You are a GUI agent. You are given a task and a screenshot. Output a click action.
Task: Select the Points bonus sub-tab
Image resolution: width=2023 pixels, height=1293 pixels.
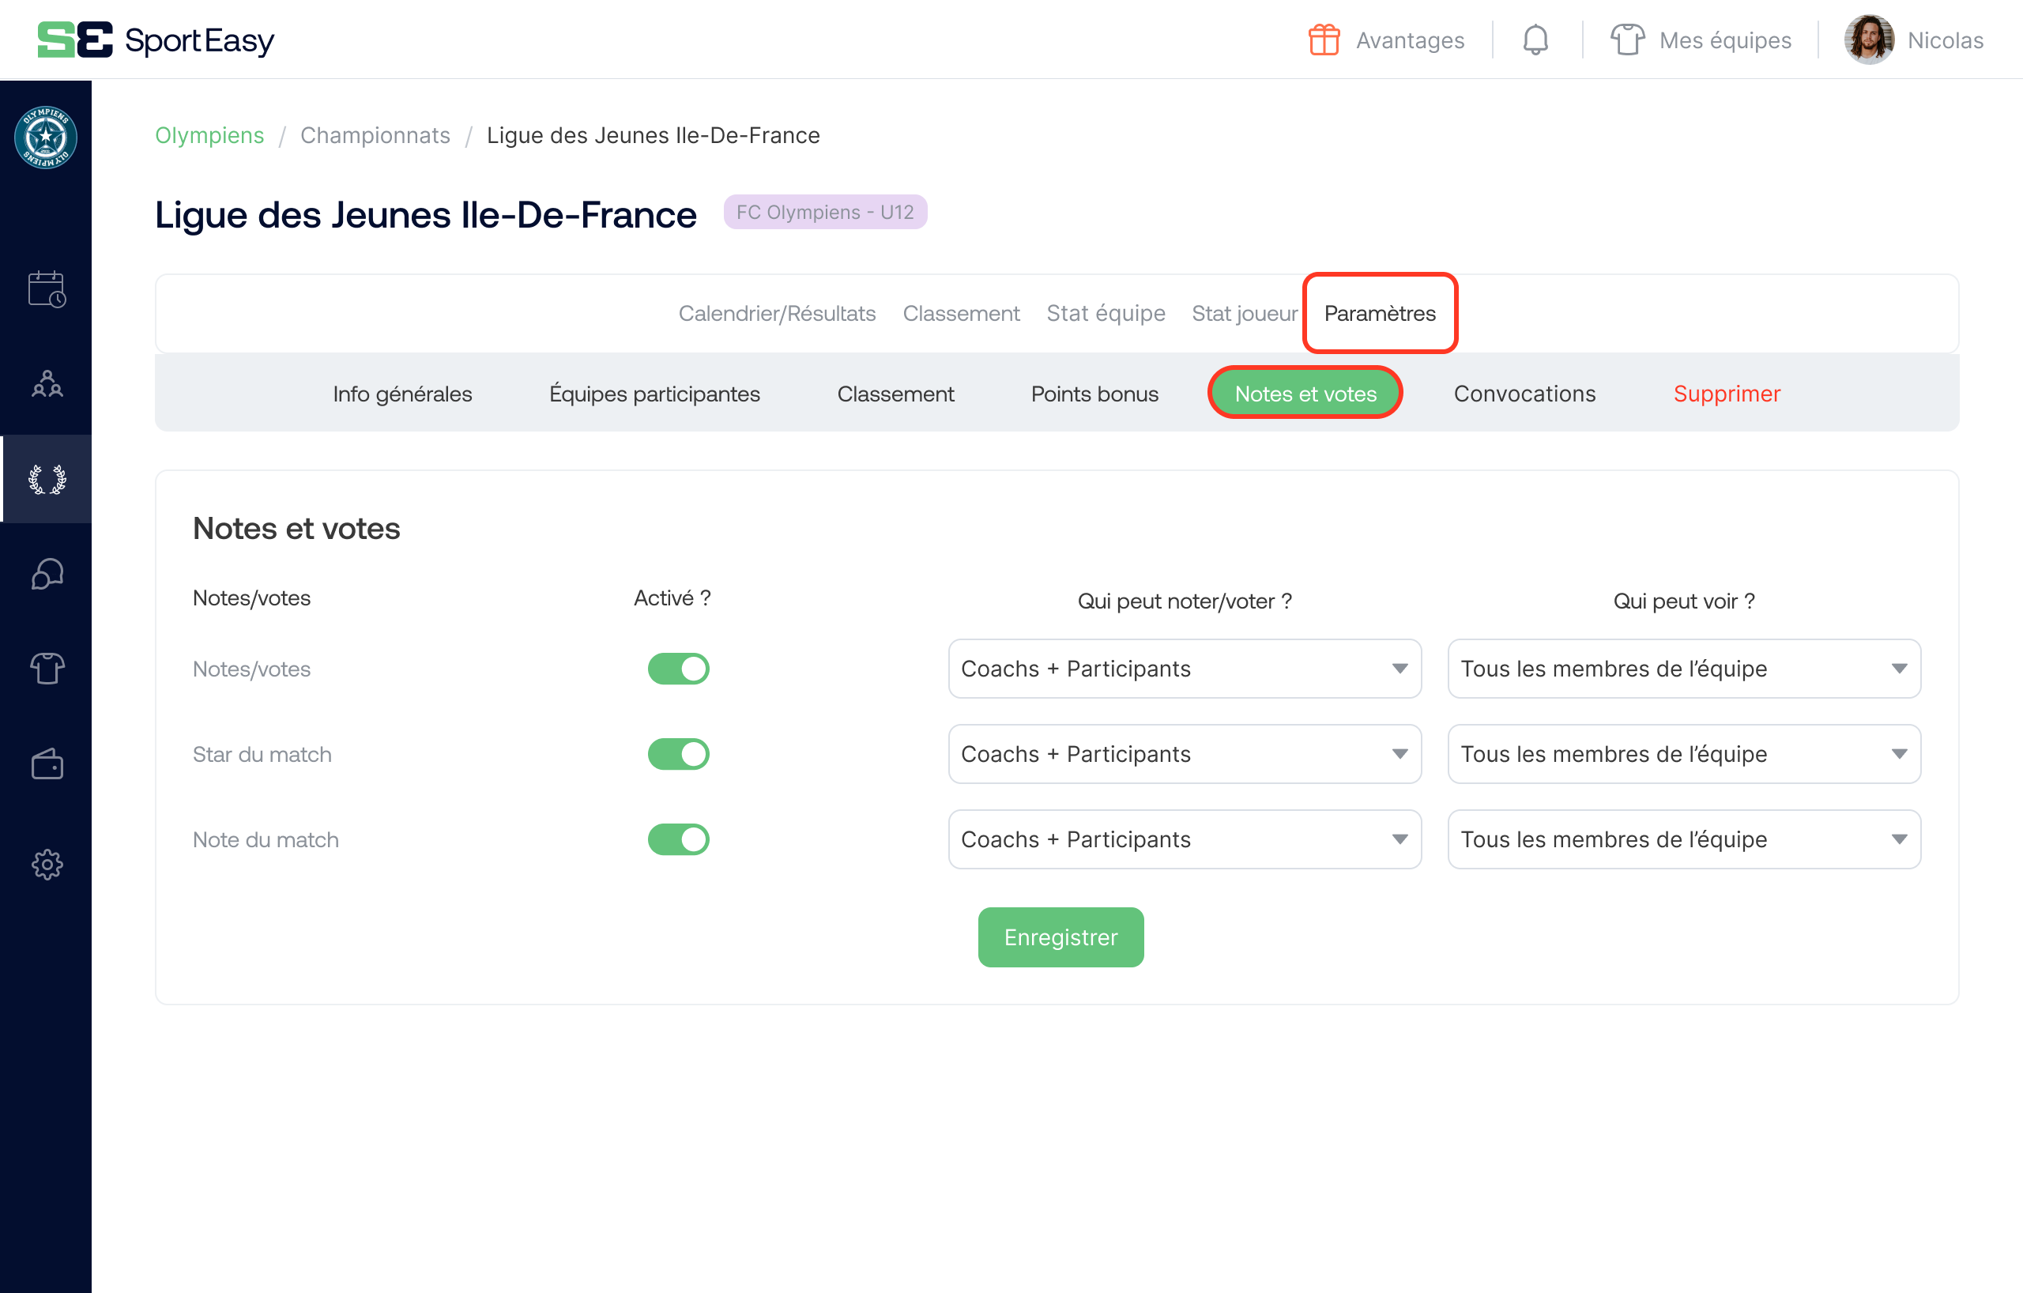[x=1094, y=393]
